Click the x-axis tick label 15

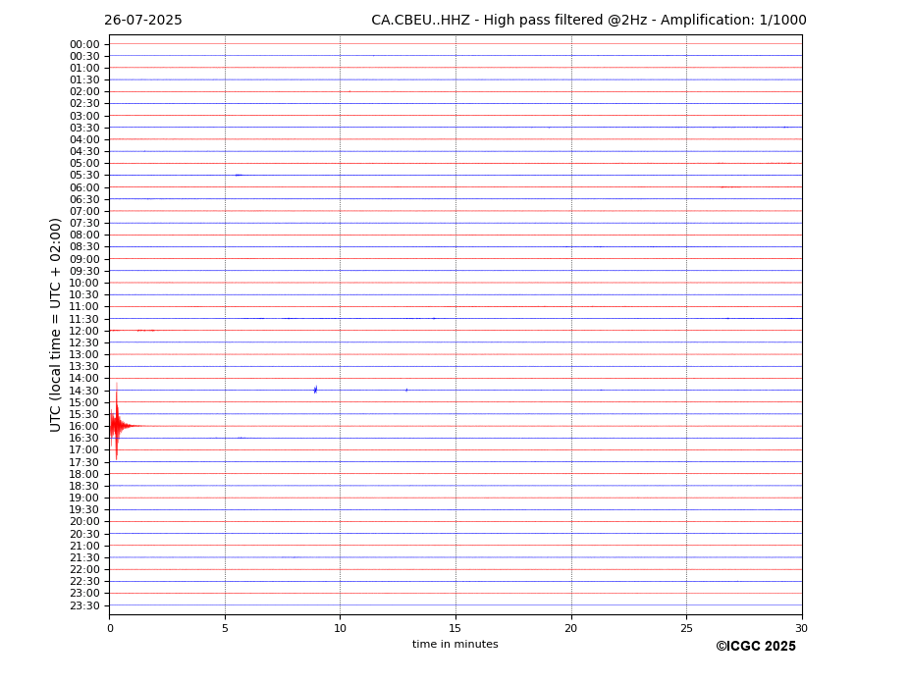[x=455, y=628]
